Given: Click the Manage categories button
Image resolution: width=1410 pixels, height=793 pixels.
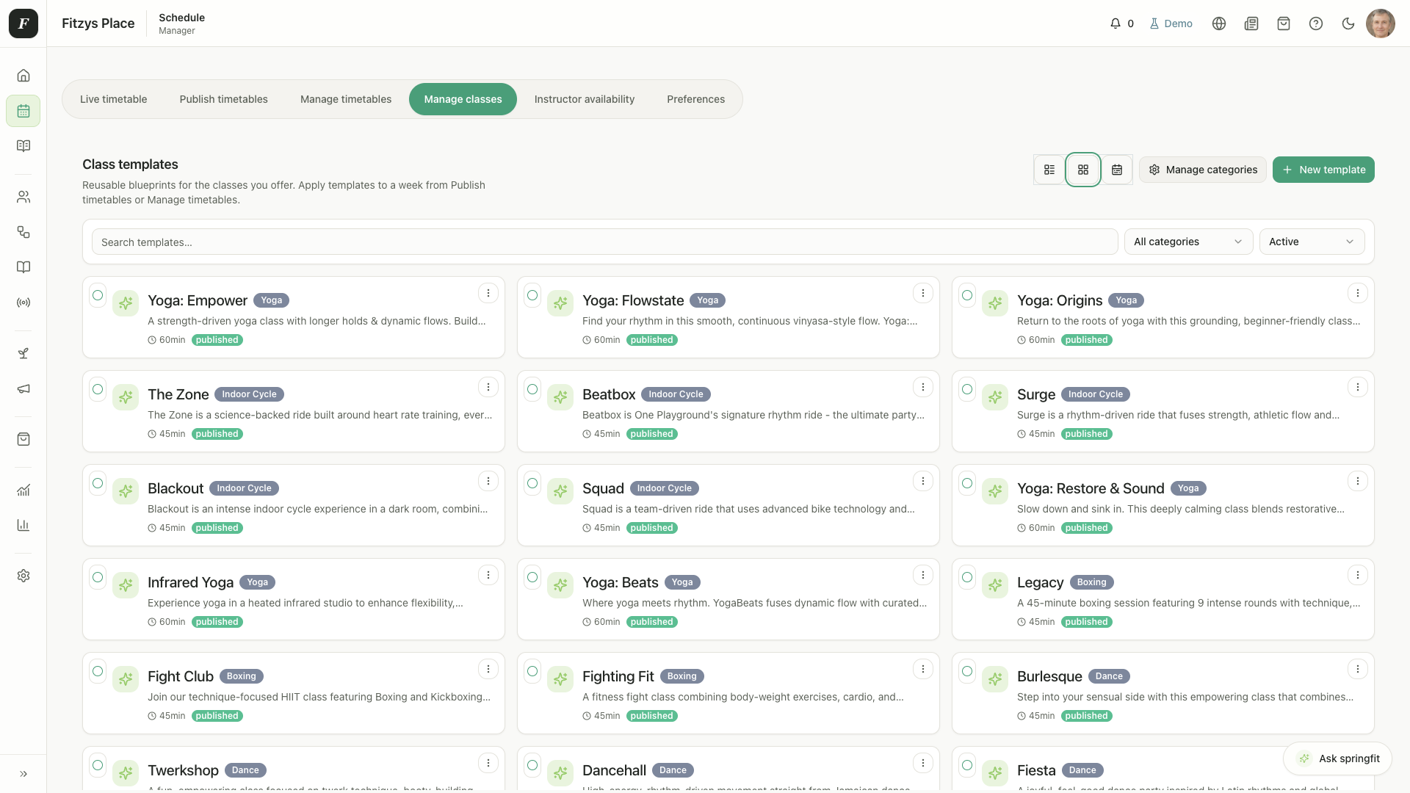Looking at the screenshot, I should click(1203, 170).
